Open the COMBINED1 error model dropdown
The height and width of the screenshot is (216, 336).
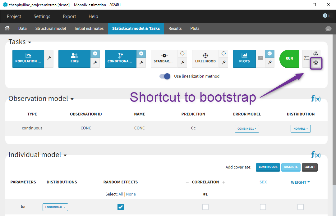(247, 128)
